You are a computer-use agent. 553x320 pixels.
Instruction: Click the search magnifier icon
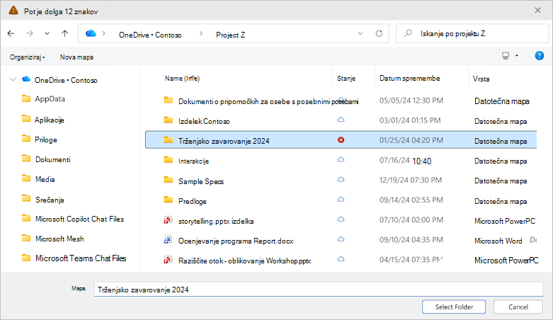coord(408,33)
